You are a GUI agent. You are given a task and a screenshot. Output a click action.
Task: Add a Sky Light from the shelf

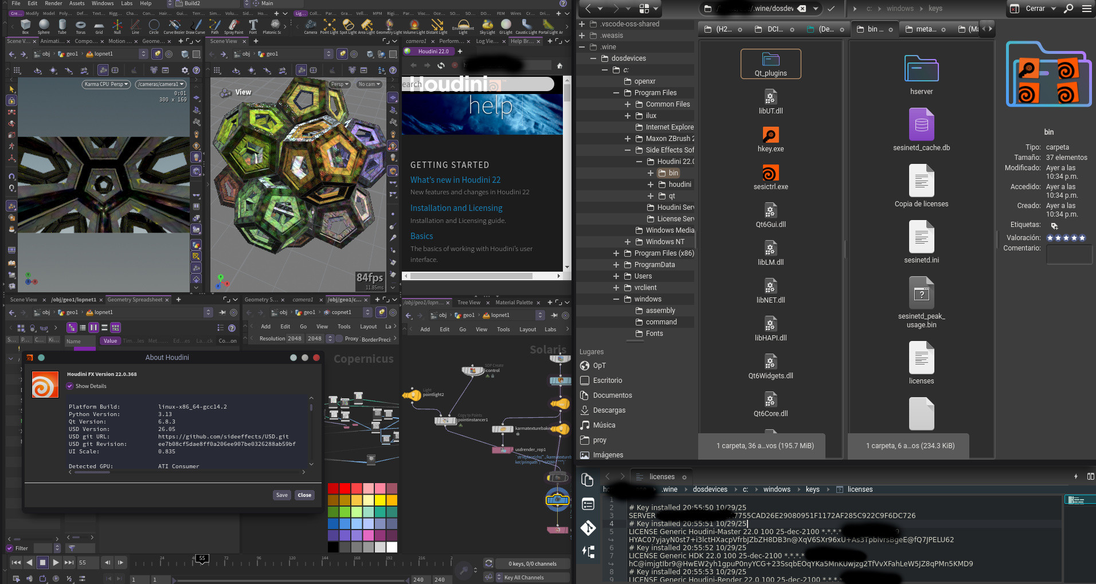pyautogui.click(x=487, y=26)
